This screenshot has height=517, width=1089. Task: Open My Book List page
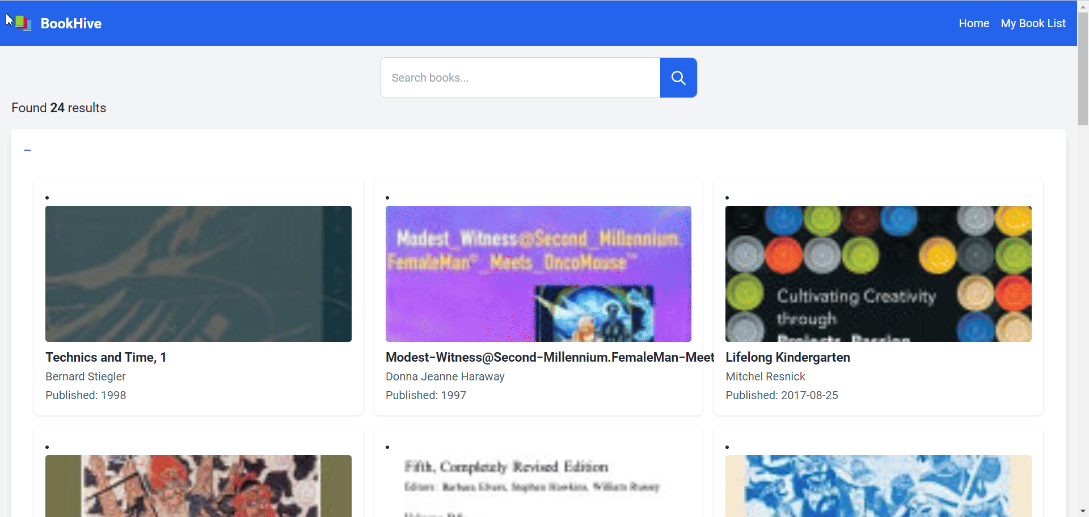(x=1033, y=23)
